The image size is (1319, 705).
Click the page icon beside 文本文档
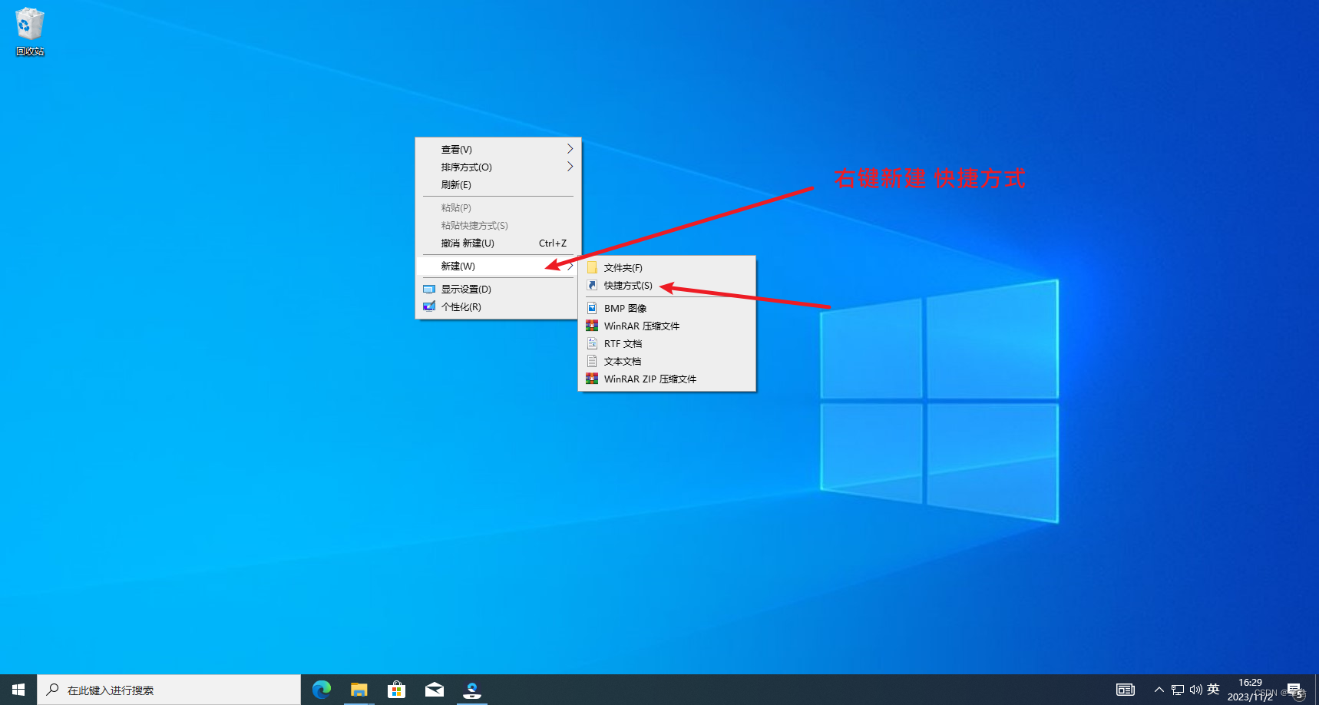click(592, 361)
